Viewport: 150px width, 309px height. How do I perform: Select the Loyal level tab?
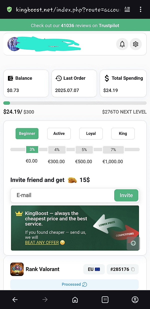tap(91, 134)
